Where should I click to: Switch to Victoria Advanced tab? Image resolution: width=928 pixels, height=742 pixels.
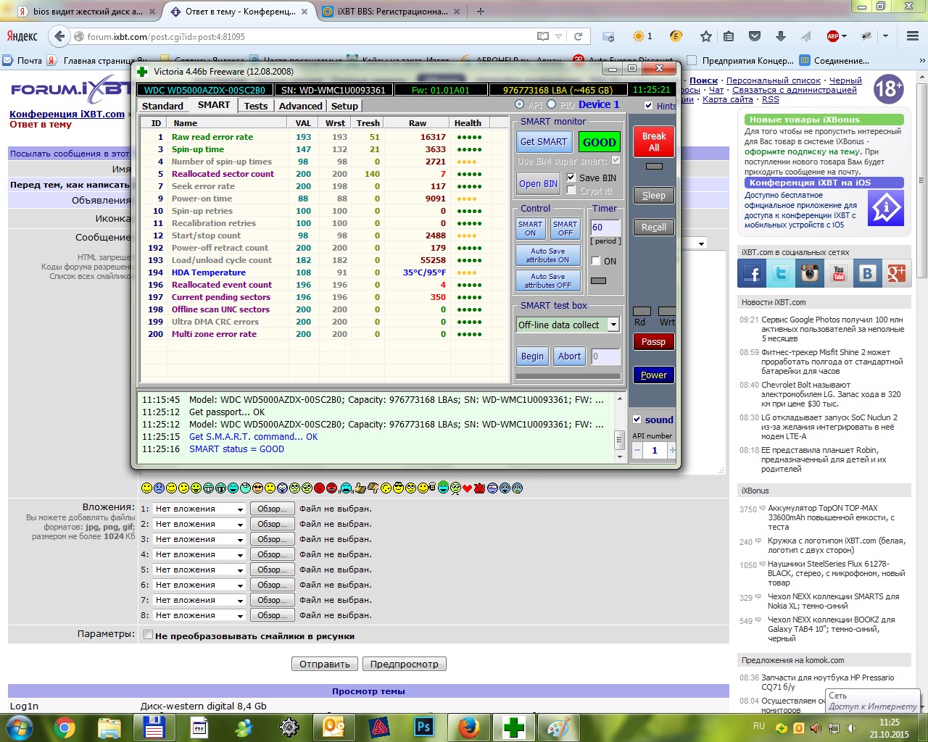click(x=300, y=106)
